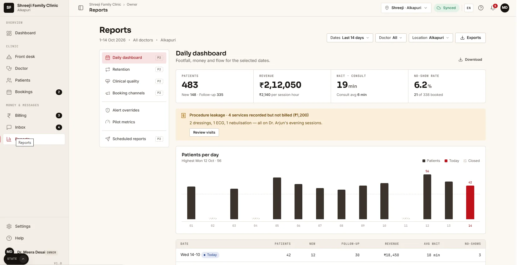Click the MD user avatar in top bar
The width and height of the screenshot is (517, 265).
505,8
